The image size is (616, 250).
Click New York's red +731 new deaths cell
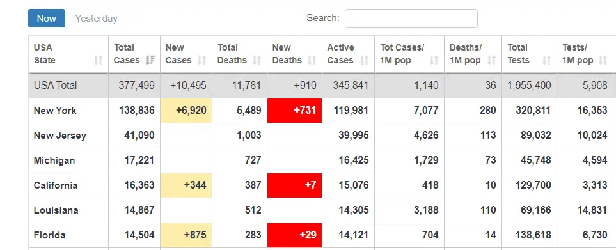[x=295, y=110]
